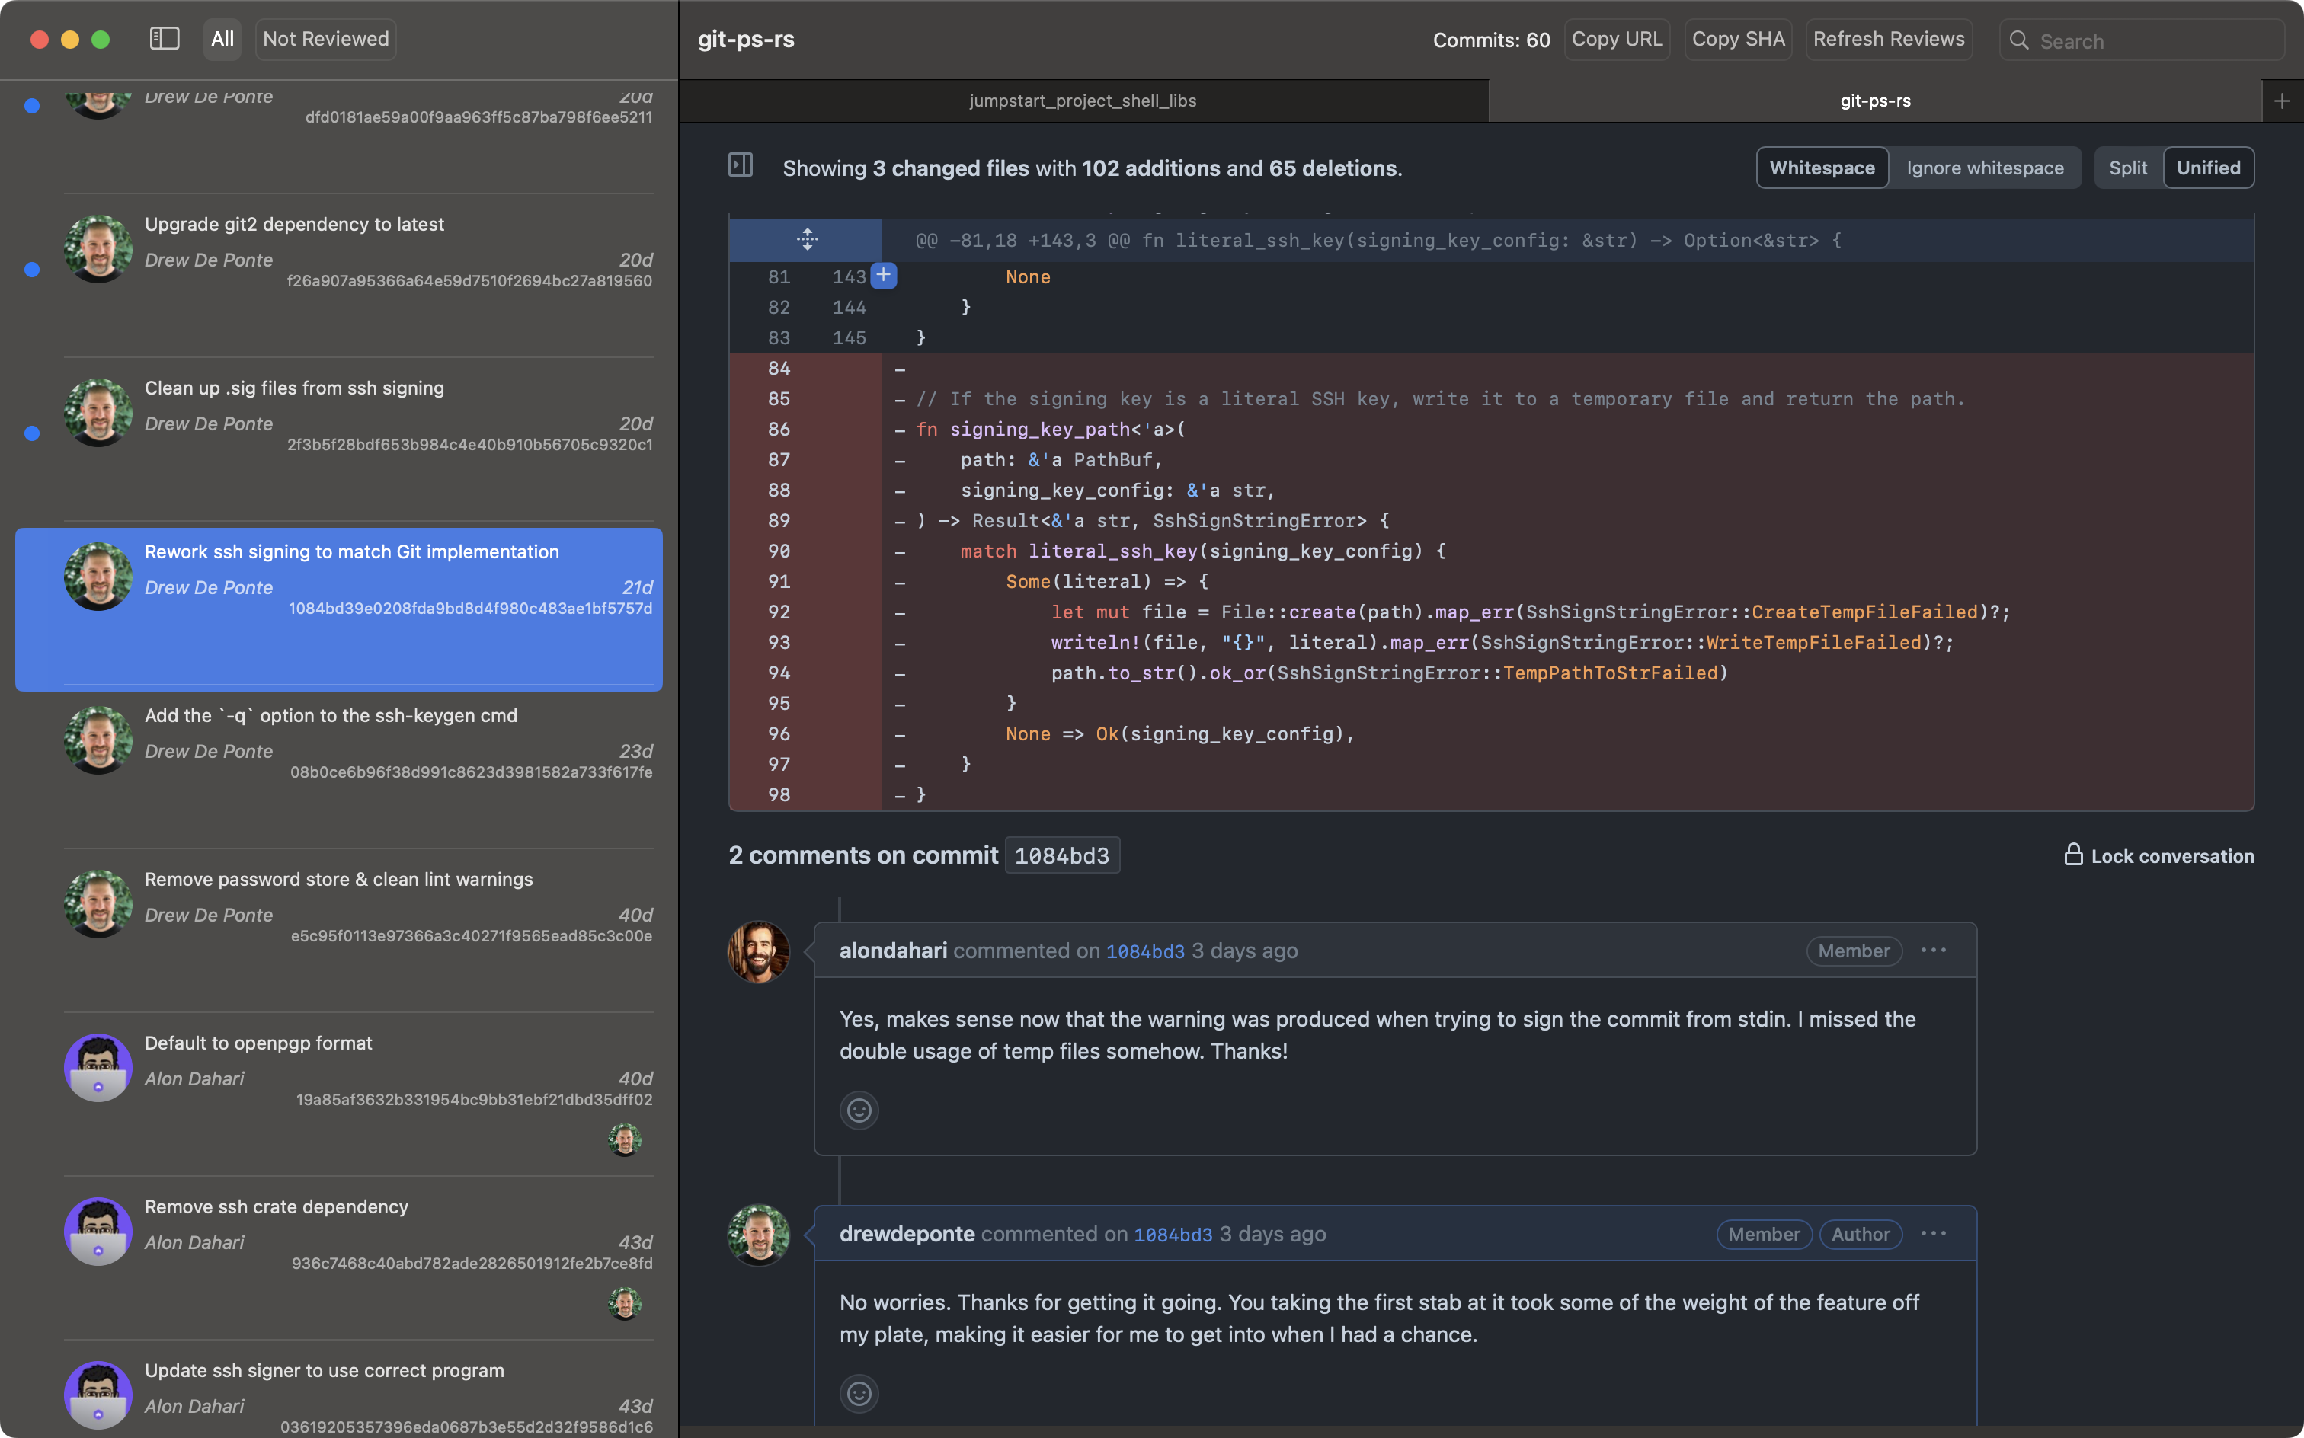The width and height of the screenshot is (2304, 1438).
Task: Expand hidden diff lines above line 81
Action: tap(807, 240)
